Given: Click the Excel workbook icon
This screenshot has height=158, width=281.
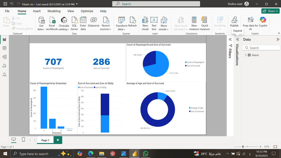Looking at the screenshot, I should pyautogui.click(x=52, y=23).
